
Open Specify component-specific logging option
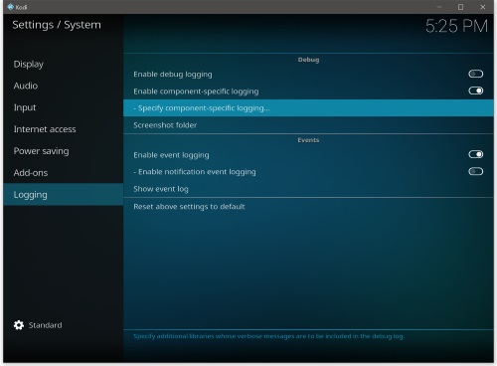(308, 108)
